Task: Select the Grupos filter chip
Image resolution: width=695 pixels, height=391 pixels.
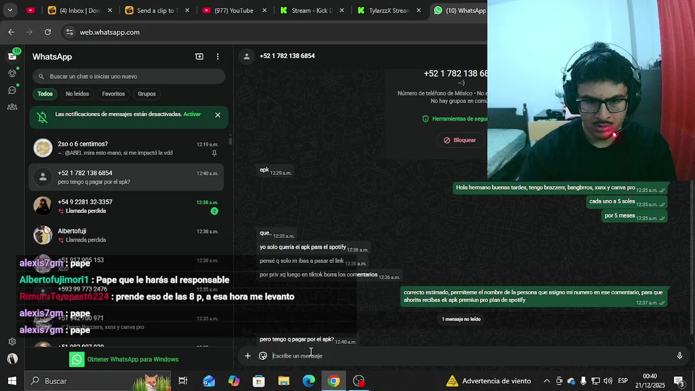Action: pos(147,94)
